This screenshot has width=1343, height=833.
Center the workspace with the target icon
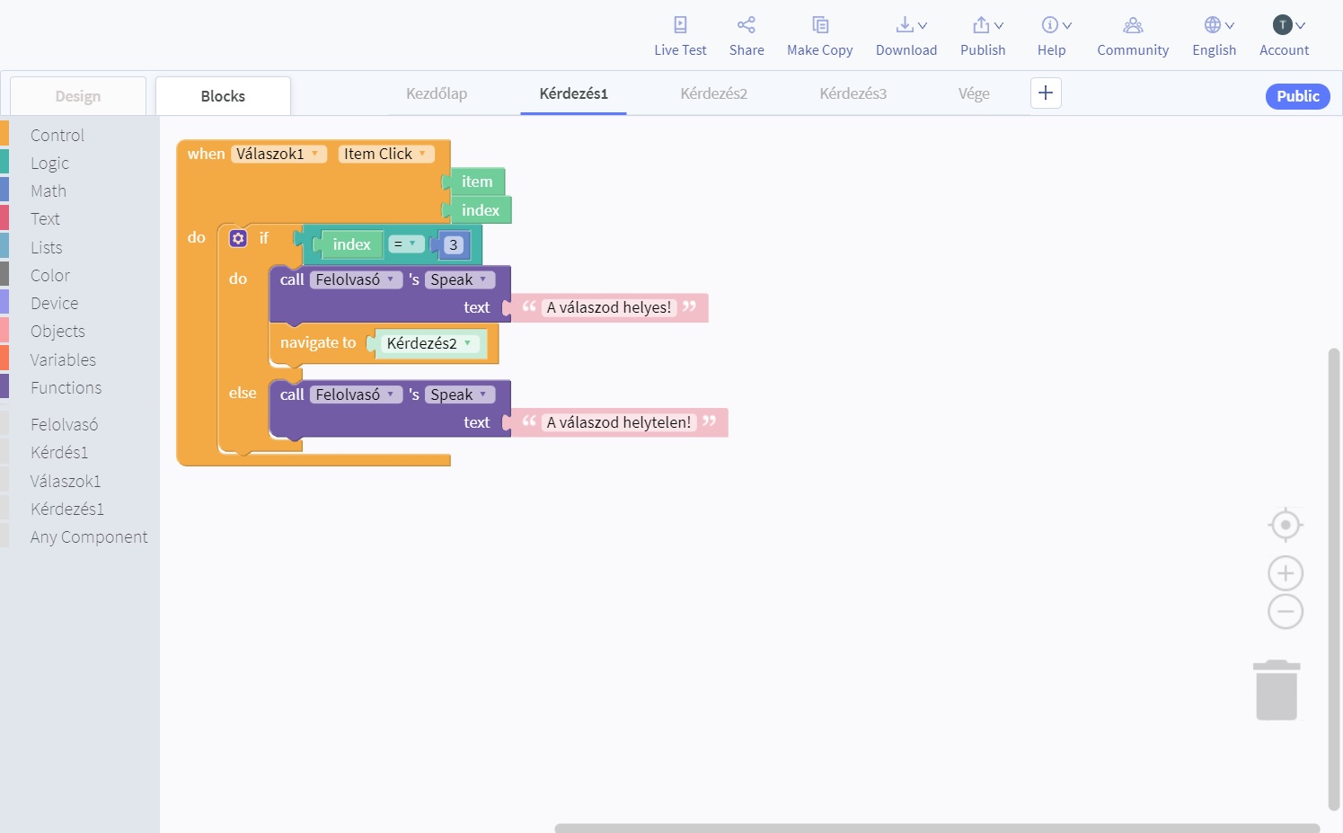[x=1285, y=525]
